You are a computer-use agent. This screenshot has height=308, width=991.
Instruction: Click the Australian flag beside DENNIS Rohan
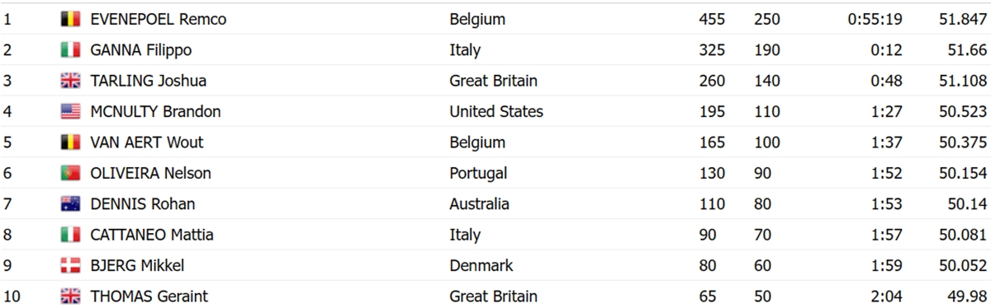click(x=70, y=203)
